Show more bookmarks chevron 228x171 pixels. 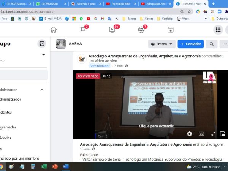click(x=206, y=19)
